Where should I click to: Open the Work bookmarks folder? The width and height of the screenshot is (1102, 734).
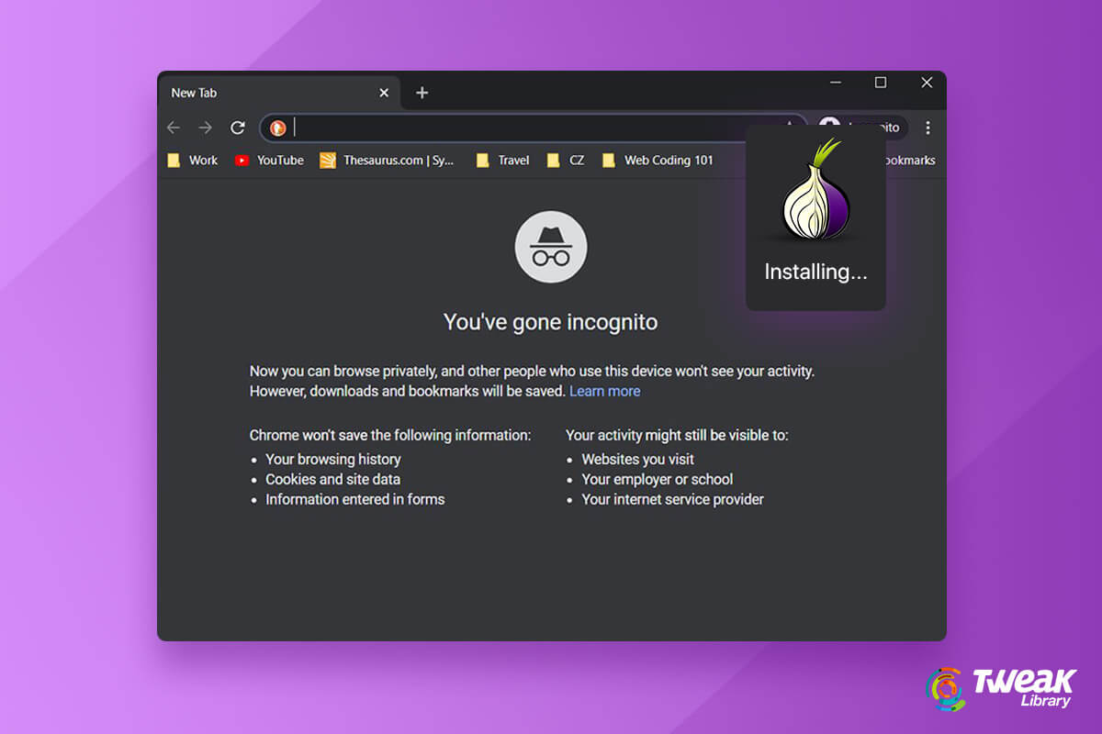[x=191, y=160]
